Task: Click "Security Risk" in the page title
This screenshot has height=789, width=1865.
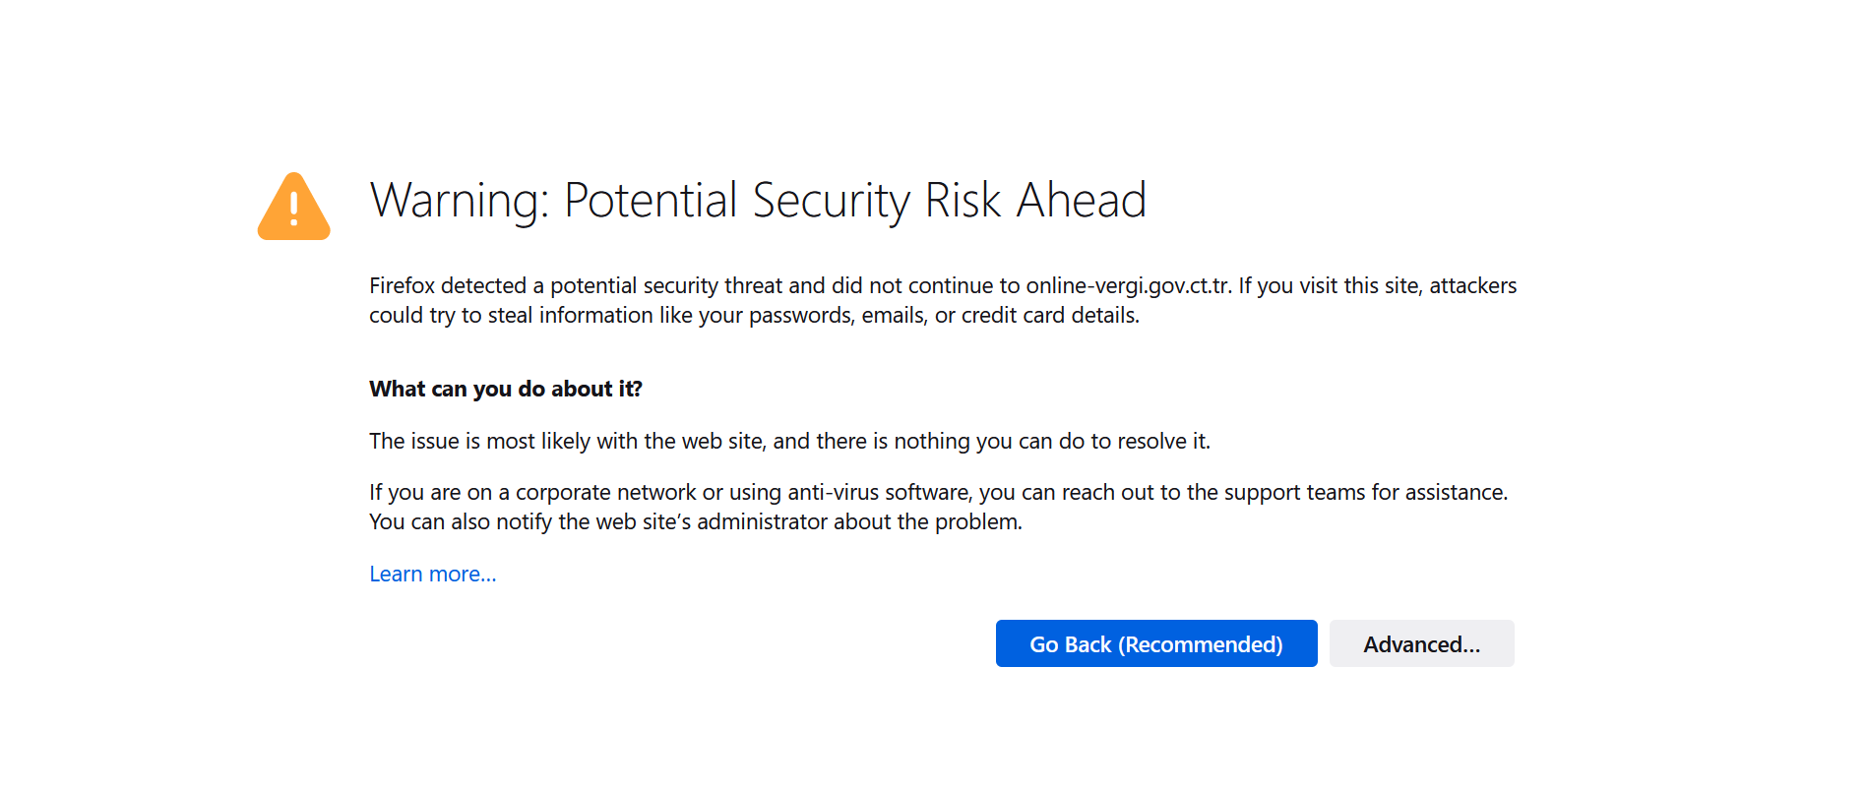Action: (876, 201)
